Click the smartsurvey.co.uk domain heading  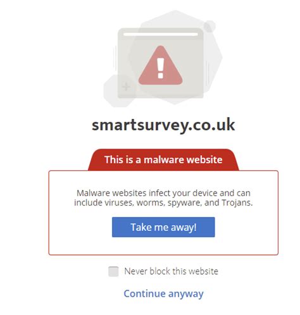(163, 125)
